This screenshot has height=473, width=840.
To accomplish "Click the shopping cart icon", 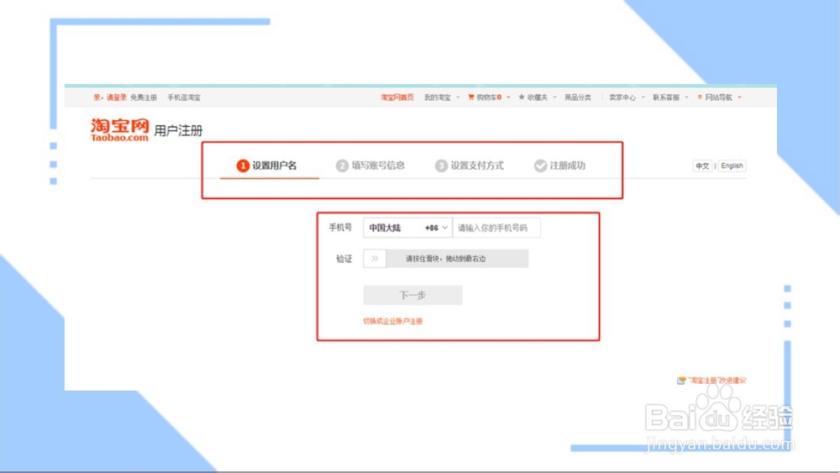I will point(471,97).
